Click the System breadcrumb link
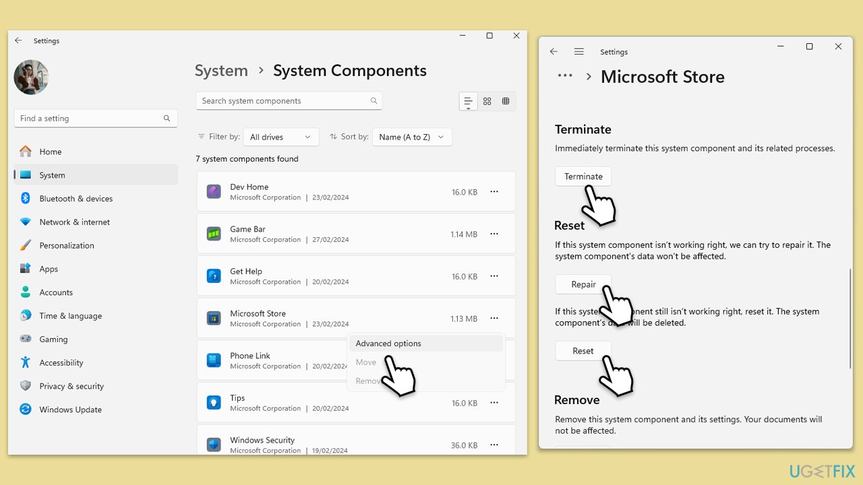This screenshot has height=485, width=863. [221, 71]
